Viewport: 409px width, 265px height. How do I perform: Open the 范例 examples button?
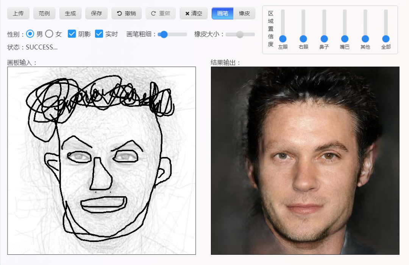44,13
